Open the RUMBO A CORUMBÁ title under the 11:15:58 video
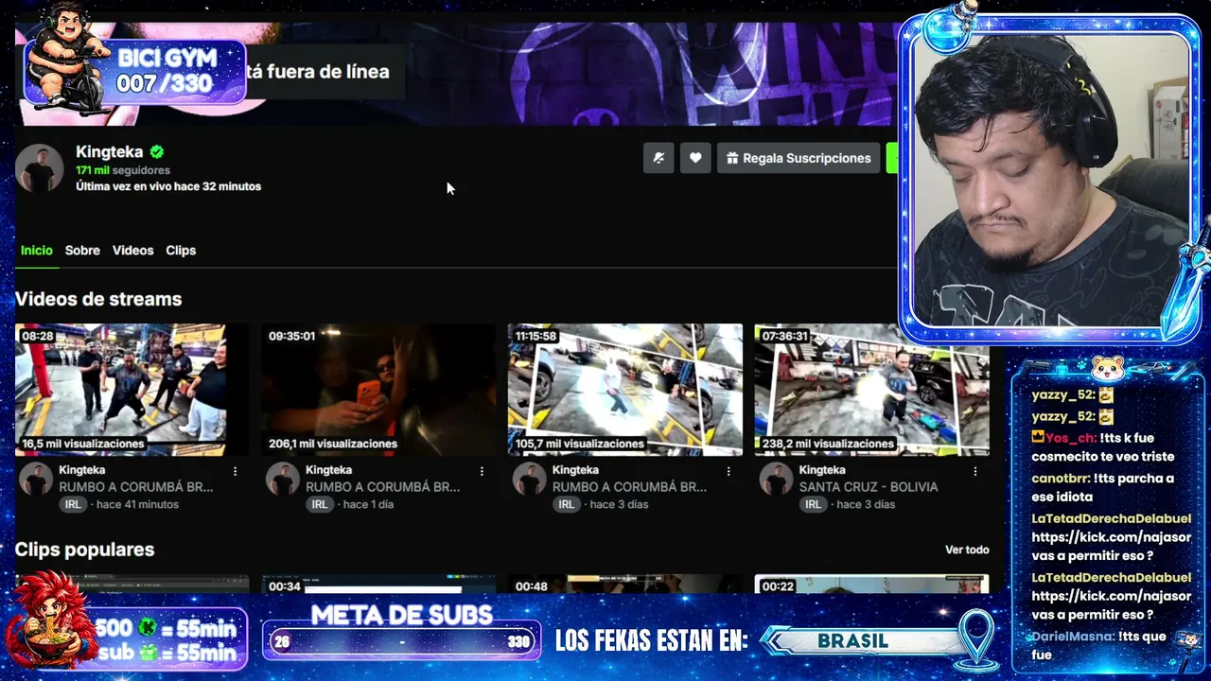 click(629, 487)
